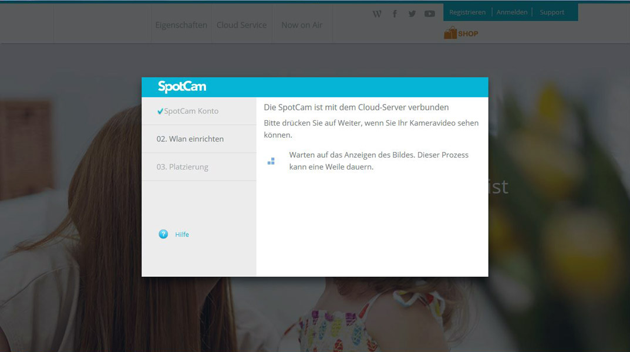Click the SHOP text link
Image resolution: width=630 pixels, height=352 pixels.
tap(468, 33)
